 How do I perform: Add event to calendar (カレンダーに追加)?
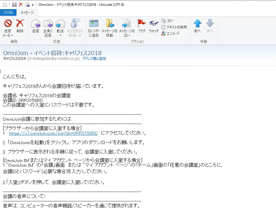tap(94, 24)
